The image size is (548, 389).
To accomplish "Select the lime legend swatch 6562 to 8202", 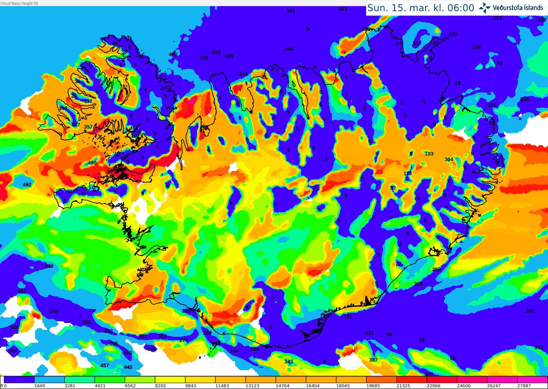I will pyautogui.click(x=140, y=380).
